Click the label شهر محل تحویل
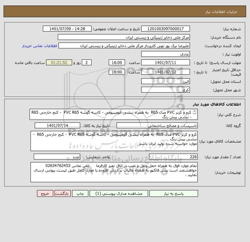Screen dimensions: 250x242 pos(227,90)
